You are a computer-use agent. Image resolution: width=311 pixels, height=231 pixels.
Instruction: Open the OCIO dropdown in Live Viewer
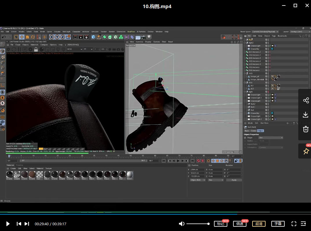click(x=75, y=49)
